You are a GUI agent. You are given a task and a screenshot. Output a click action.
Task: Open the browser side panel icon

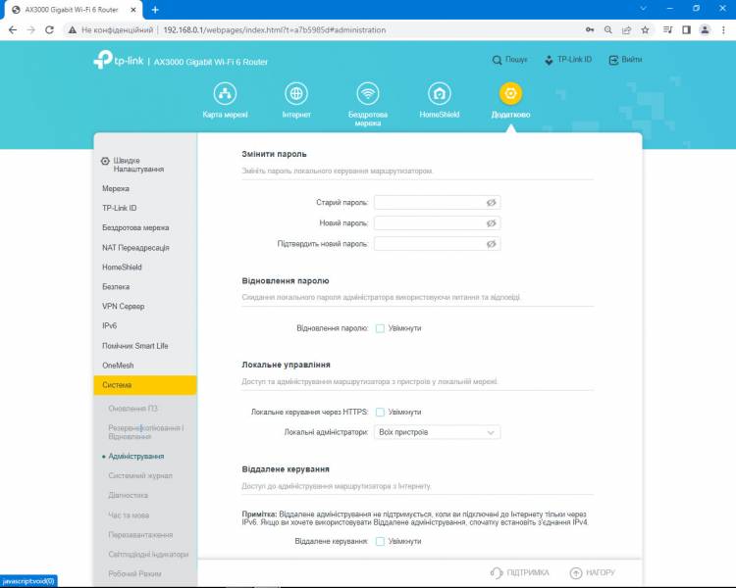click(x=686, y=29)
